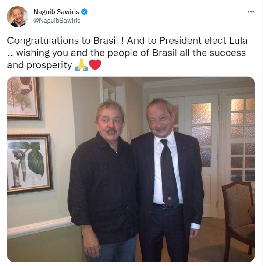Visit the @NaguibSawiris handle link
The image size is (263, 266).
[57, 21]
